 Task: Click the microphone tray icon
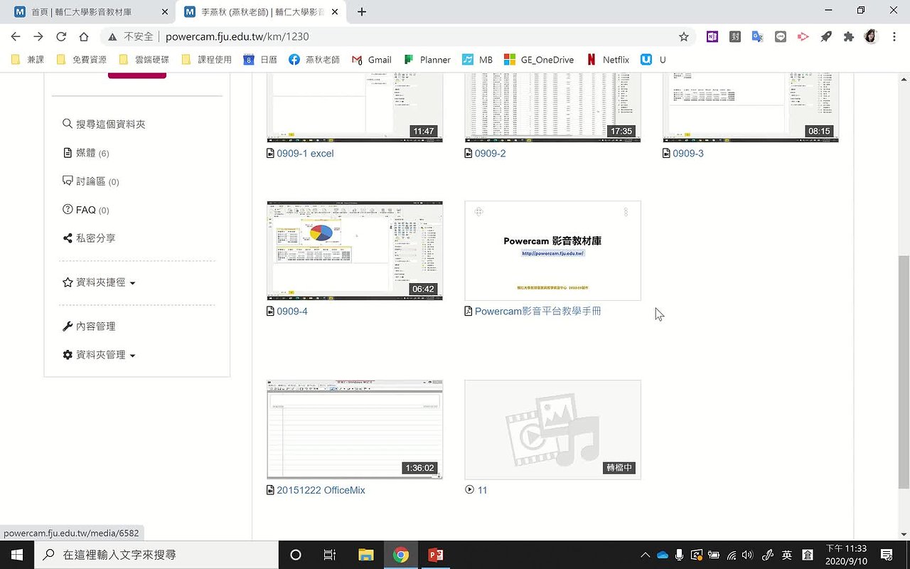click(680, 555)
